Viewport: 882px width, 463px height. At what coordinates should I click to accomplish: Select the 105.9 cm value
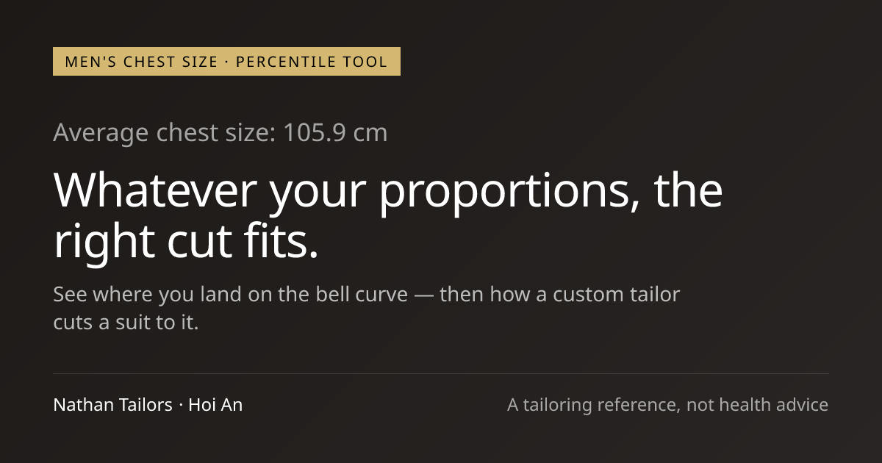tap(335, 133)
